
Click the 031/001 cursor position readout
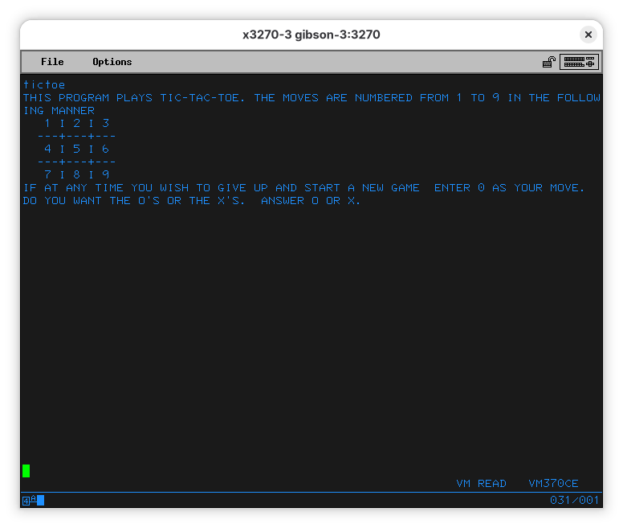pyautogui.click(x=574, y=501)
